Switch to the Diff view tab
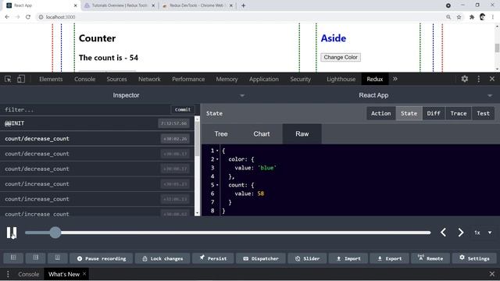500x281 pixels. pos(434,113)
